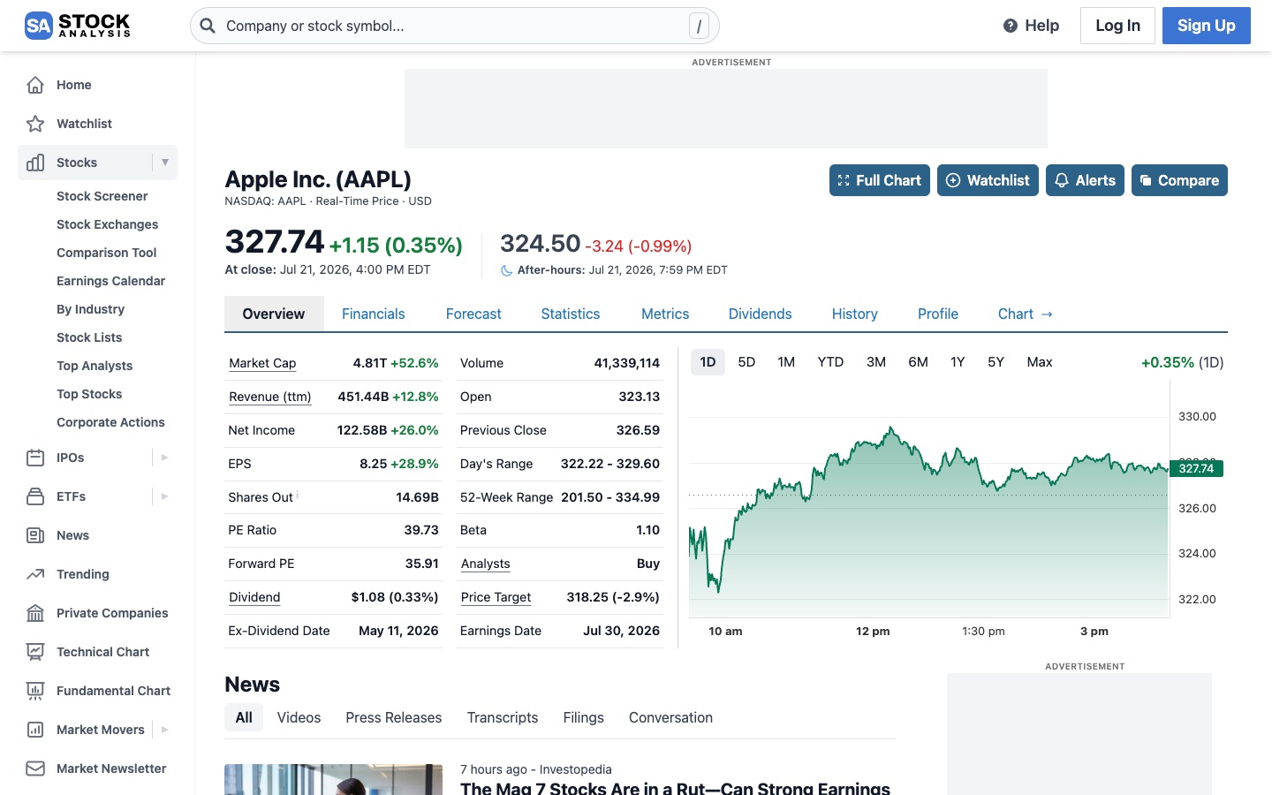Image resolution: width=1272 pixels, height=795 pixels.
Task: Click the Fundamental Chart icon
Action: pyautogui.click(x=35, y=691)
